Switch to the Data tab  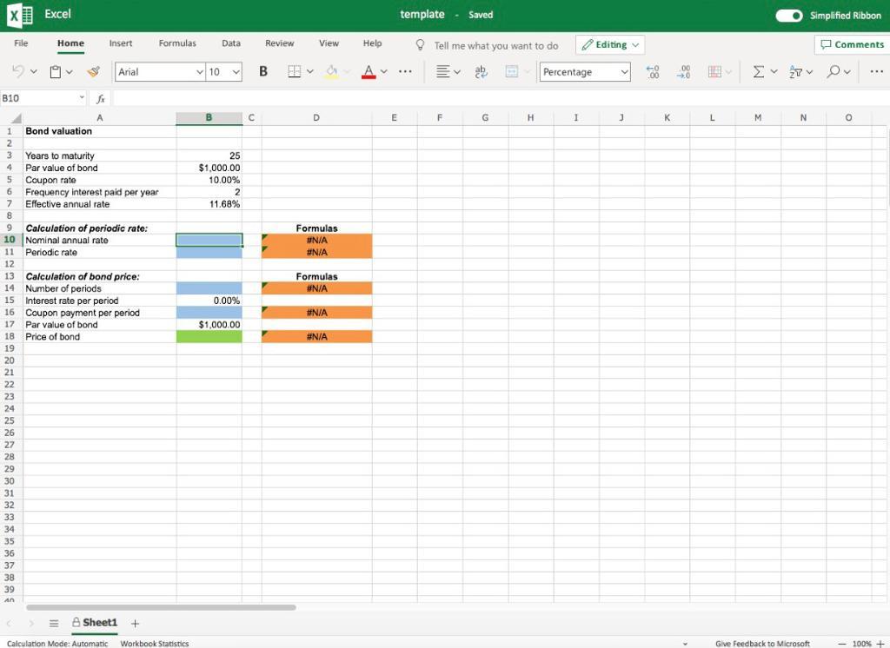tap(231, 43)
